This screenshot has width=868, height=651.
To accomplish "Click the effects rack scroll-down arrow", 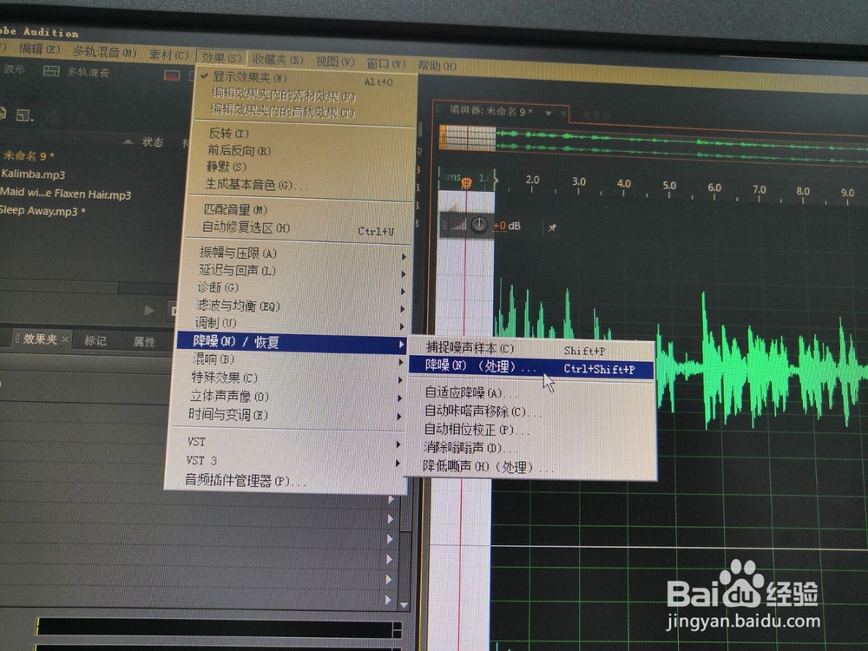I will (x=404, y=605).
